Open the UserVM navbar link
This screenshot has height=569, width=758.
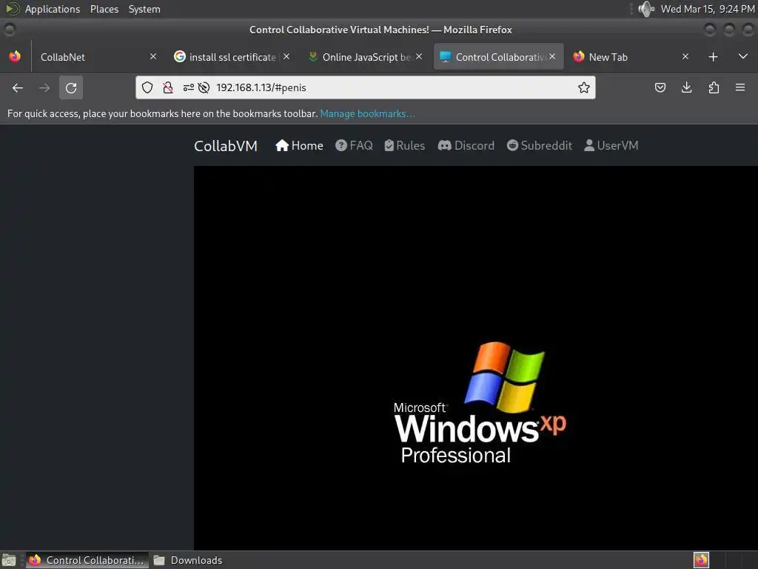[611, 146]
